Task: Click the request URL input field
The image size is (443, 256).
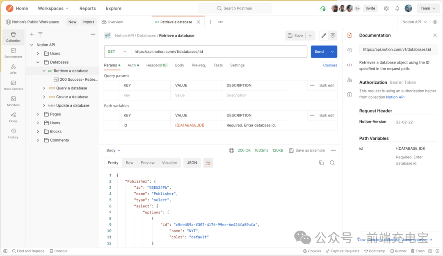Action: pyautogui.click(x=219, y=52)
